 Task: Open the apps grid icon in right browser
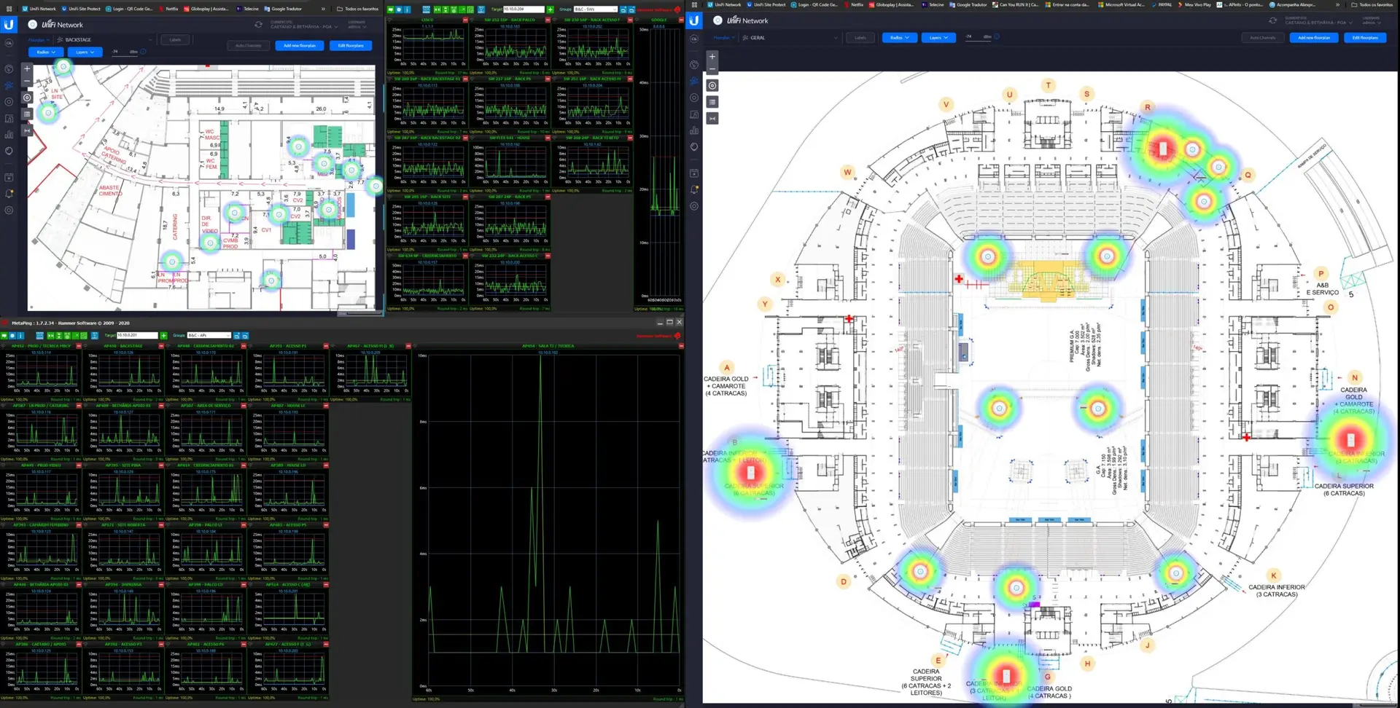coord(694,4)
